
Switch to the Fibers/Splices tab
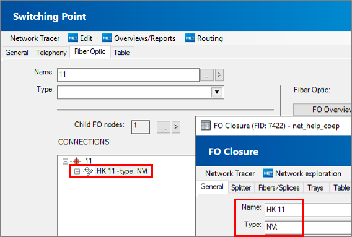(279, 187)
